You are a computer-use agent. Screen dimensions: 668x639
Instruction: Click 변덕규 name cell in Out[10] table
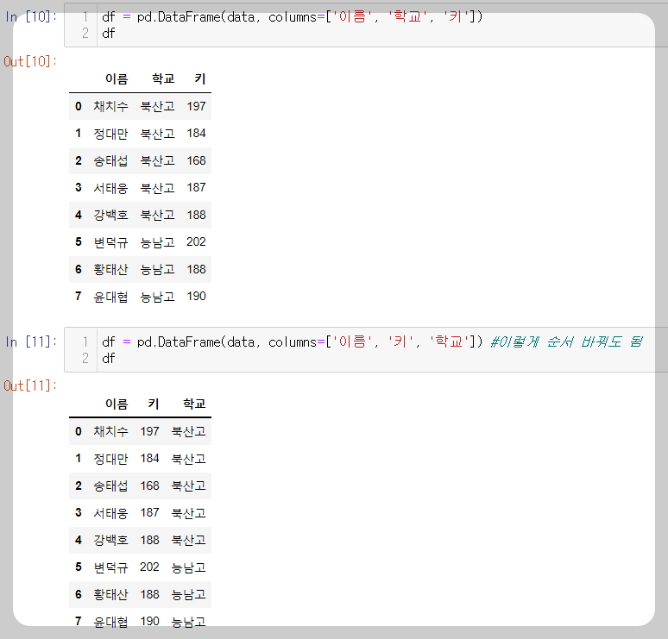point(110,242)
